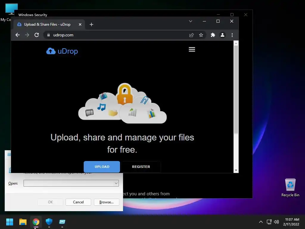Maximize the Chrome window

pyautogui.click(x=218, y=21)
